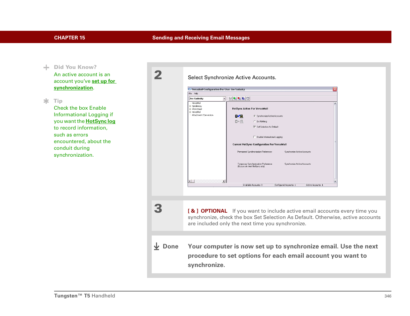Click the red delete account toolbar icon
The width and height of the screenshot is (410, 316).
point(239,98)
